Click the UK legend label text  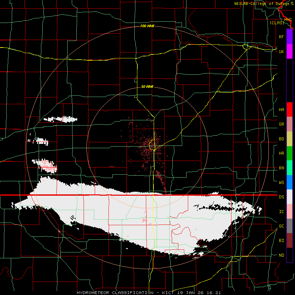[281, 51]
